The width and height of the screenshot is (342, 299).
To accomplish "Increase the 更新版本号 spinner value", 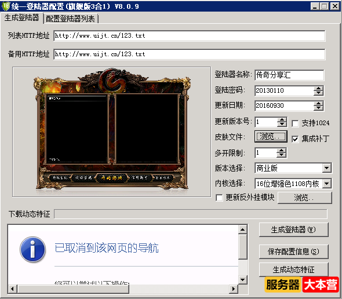I will (x=282, y=120).
